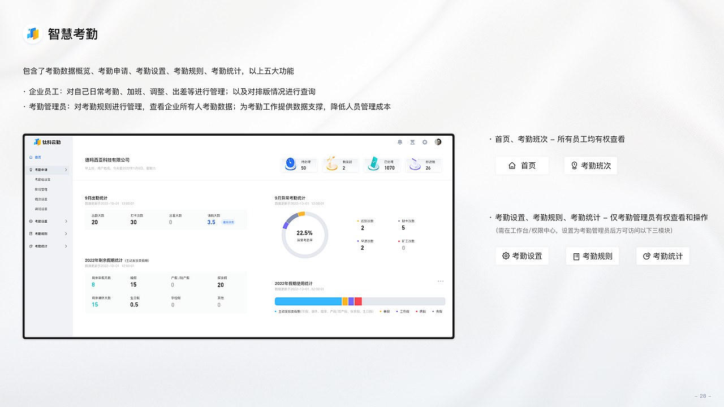The width and height of the screenshot is (724, 407).
Task: Click the 探亲假 value 20
Action: click(x=221, y=285)
